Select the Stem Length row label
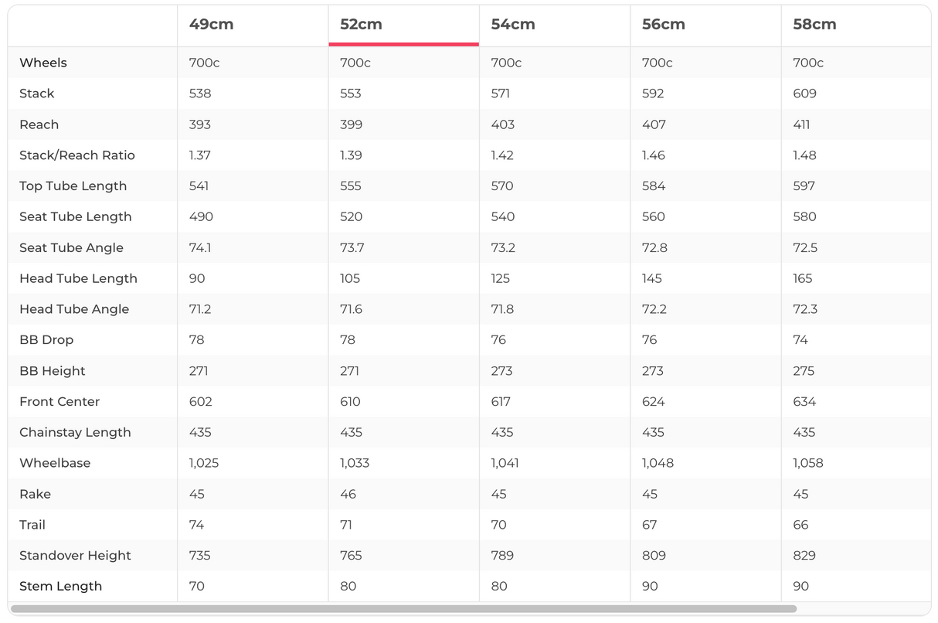 (60, 586)
